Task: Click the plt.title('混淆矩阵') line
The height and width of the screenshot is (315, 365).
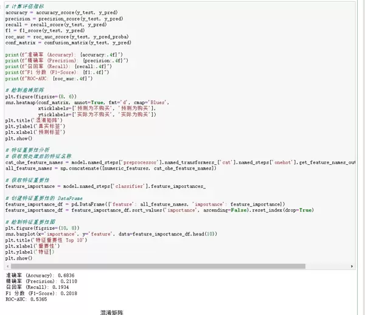Action: point(30,120)
